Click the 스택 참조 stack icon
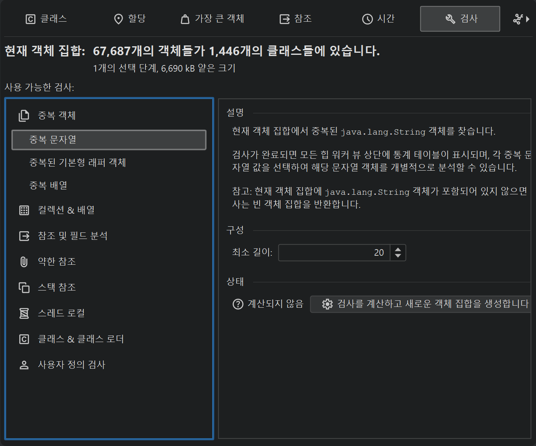The image size is (536, 446). coord(24,288)
